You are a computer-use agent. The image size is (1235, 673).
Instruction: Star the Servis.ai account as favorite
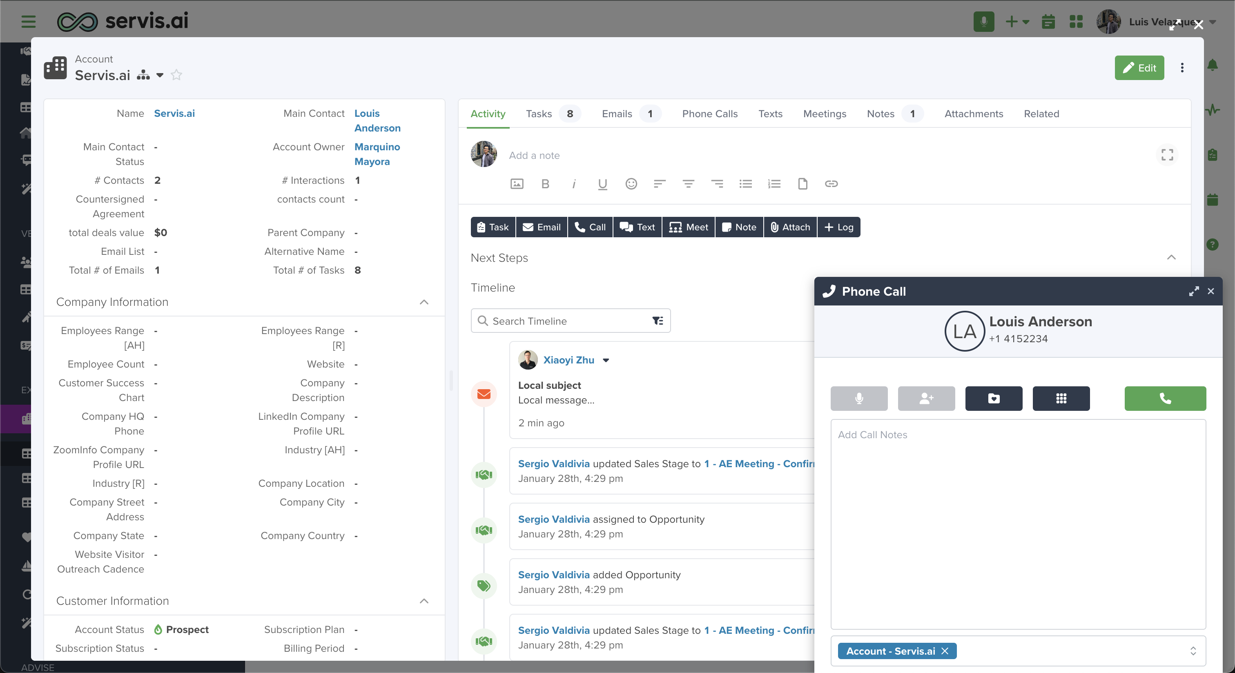coord(176,75)
